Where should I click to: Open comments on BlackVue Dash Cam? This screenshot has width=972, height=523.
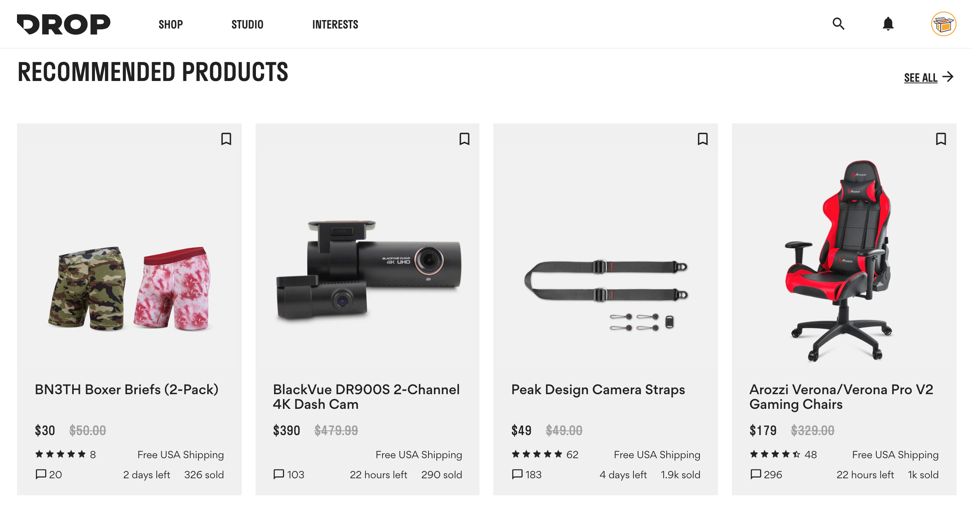[289, 474]
